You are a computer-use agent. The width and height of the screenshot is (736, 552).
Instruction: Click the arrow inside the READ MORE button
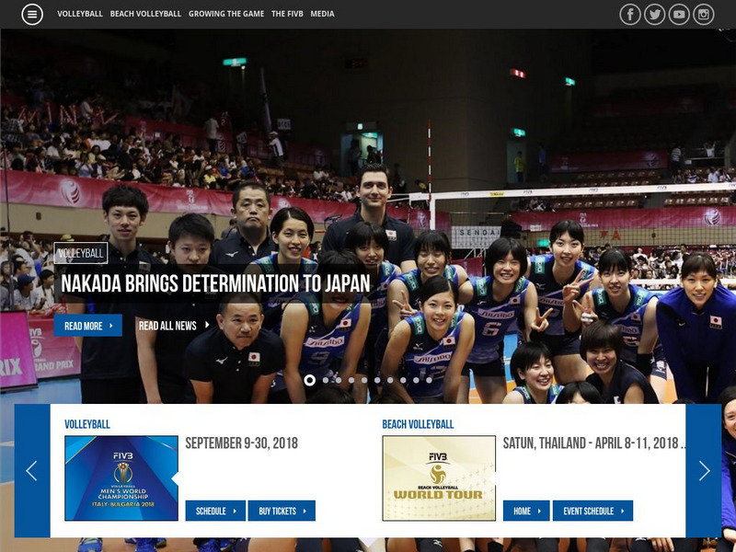pyautogui.click(x=113, y=326)
